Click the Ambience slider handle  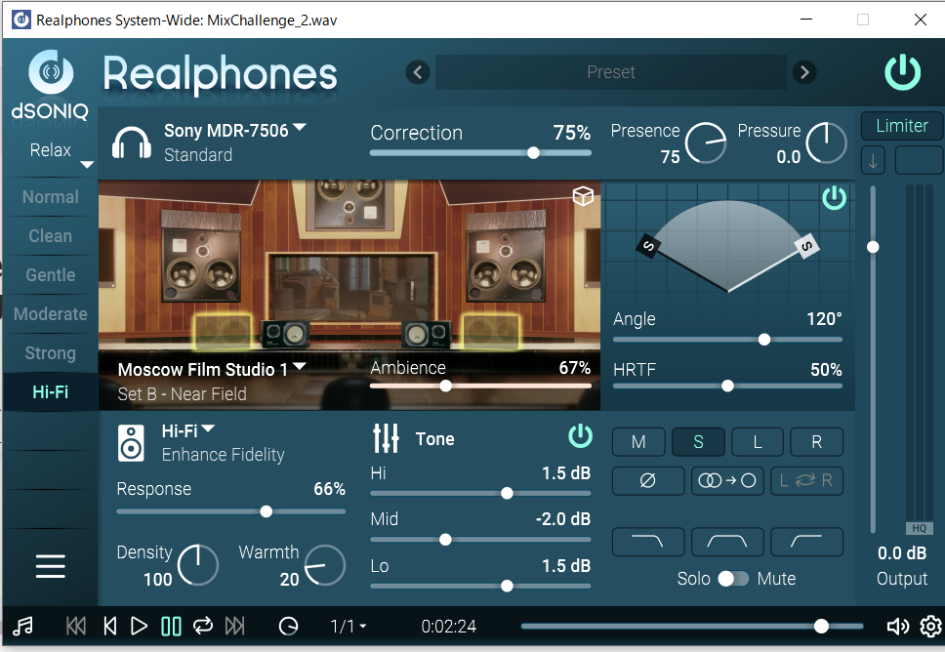click(x=445, y=386)
